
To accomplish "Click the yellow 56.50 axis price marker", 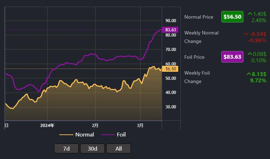I will [x=170, y=69].
